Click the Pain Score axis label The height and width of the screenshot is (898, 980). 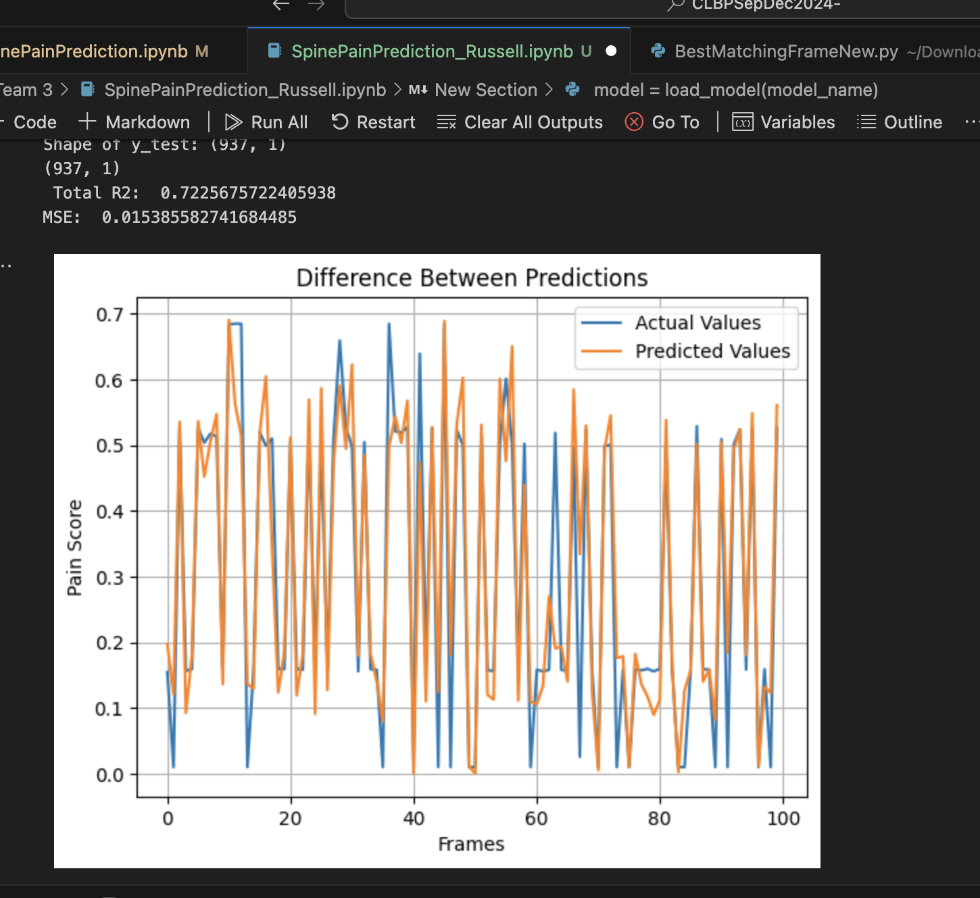[x=74, y=548]
